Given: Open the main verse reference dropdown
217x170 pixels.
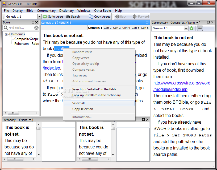Looking at the screenshot, I should coord(39,17).
